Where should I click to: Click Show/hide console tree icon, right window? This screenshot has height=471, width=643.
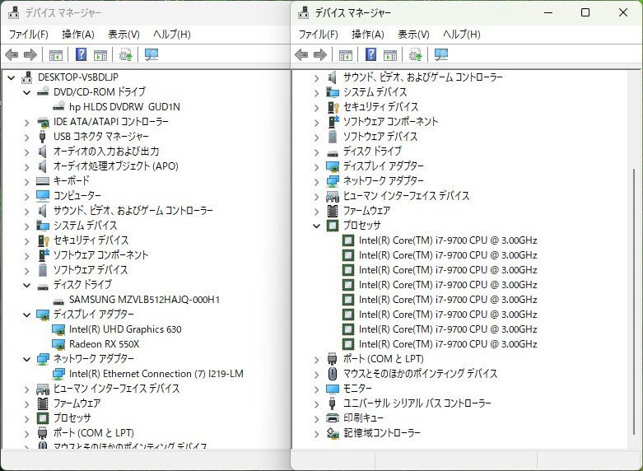pos(345,55)
